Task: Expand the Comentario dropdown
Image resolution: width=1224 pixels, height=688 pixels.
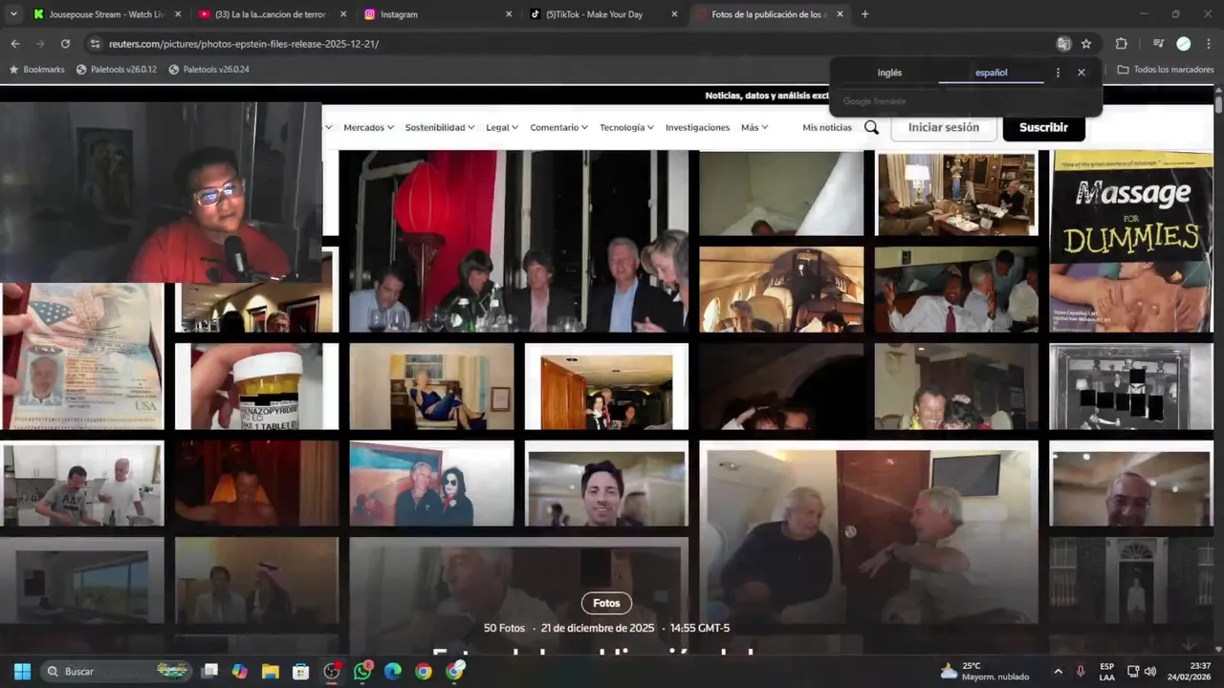Action: pyautogui.click(x=559, y=127)
